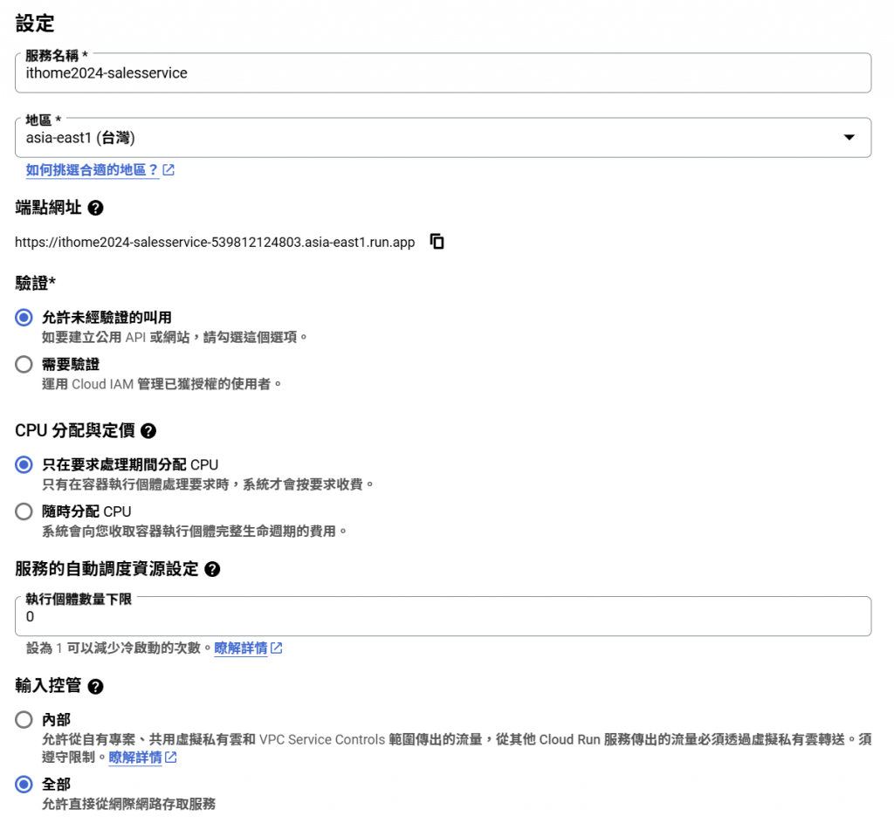Click the external-link icon beside 內部 option 瞭解詳情
The height and width of the screenshot is (823, 894).
(171, 758)
